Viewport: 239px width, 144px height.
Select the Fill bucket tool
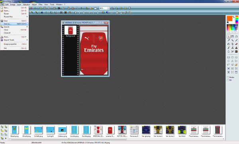click(x=228, y=44)
